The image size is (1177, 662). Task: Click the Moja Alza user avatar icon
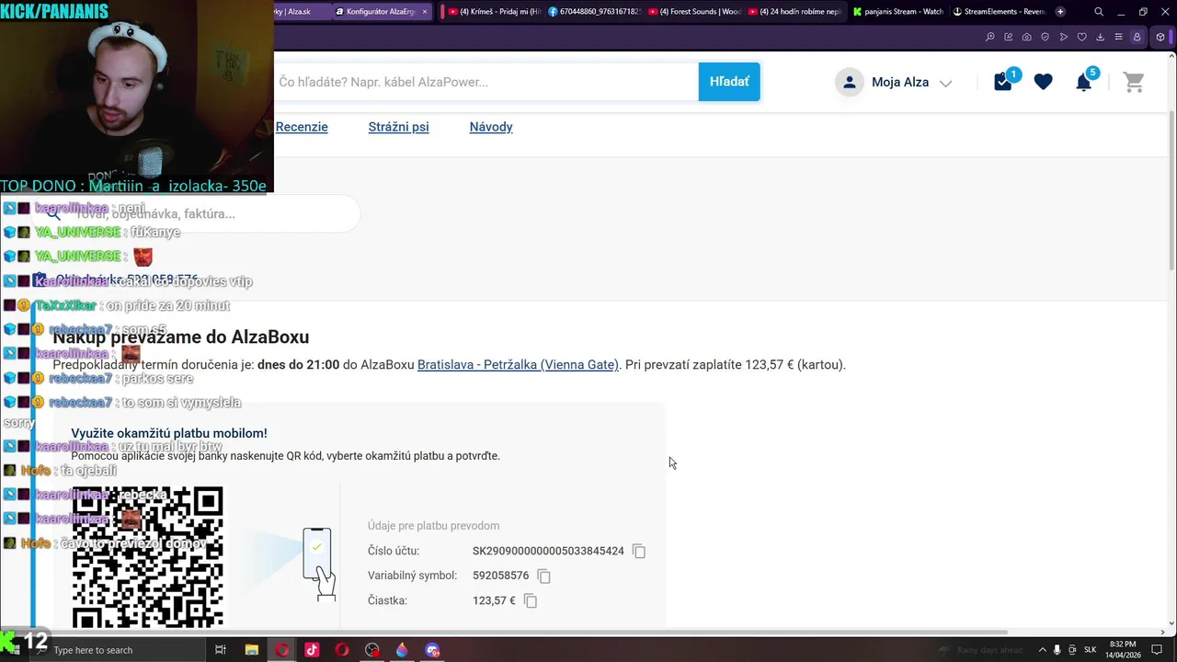point(850,82)
